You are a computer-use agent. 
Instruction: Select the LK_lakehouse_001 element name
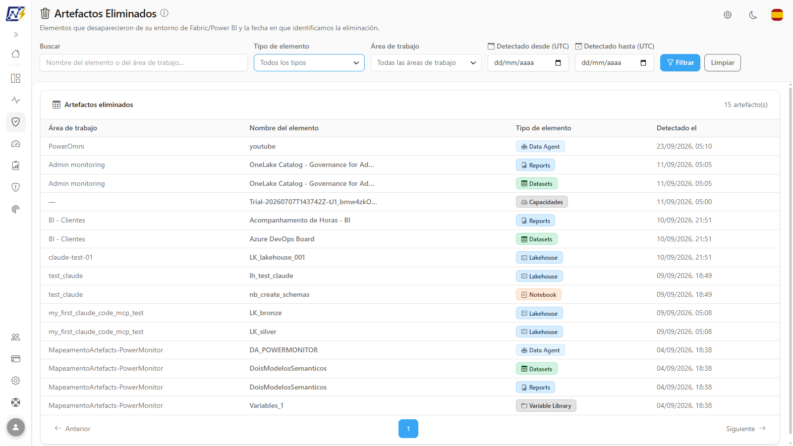[x=277, y=257]
